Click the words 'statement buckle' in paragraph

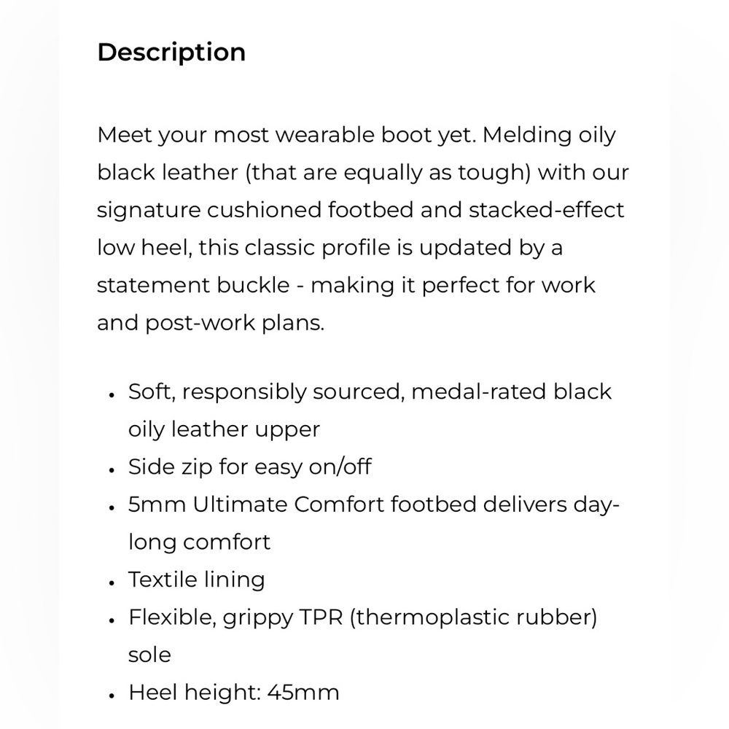[x=193, y=285]
